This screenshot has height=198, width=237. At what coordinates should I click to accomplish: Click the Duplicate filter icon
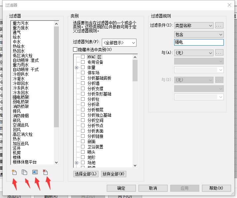point(24,172)
